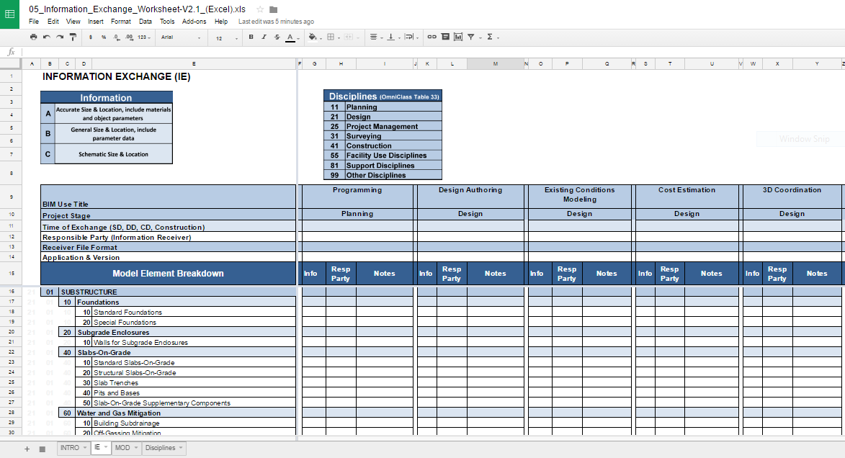The height and width of the screenshot is (458, 845).
Task: Open the text color picker
Action: tap(290, 37)
